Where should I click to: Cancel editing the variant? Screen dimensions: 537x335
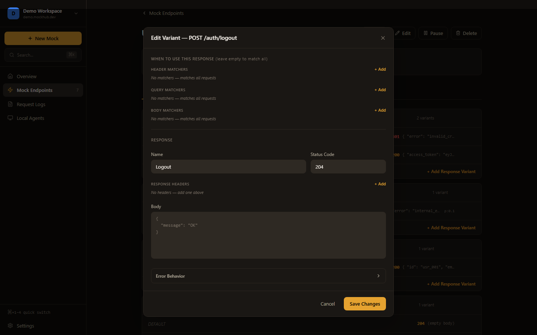(x=327, y=304)
